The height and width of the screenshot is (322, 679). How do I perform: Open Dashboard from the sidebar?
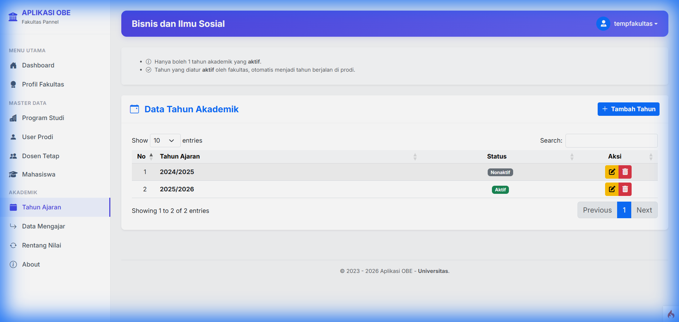point(38,65)
